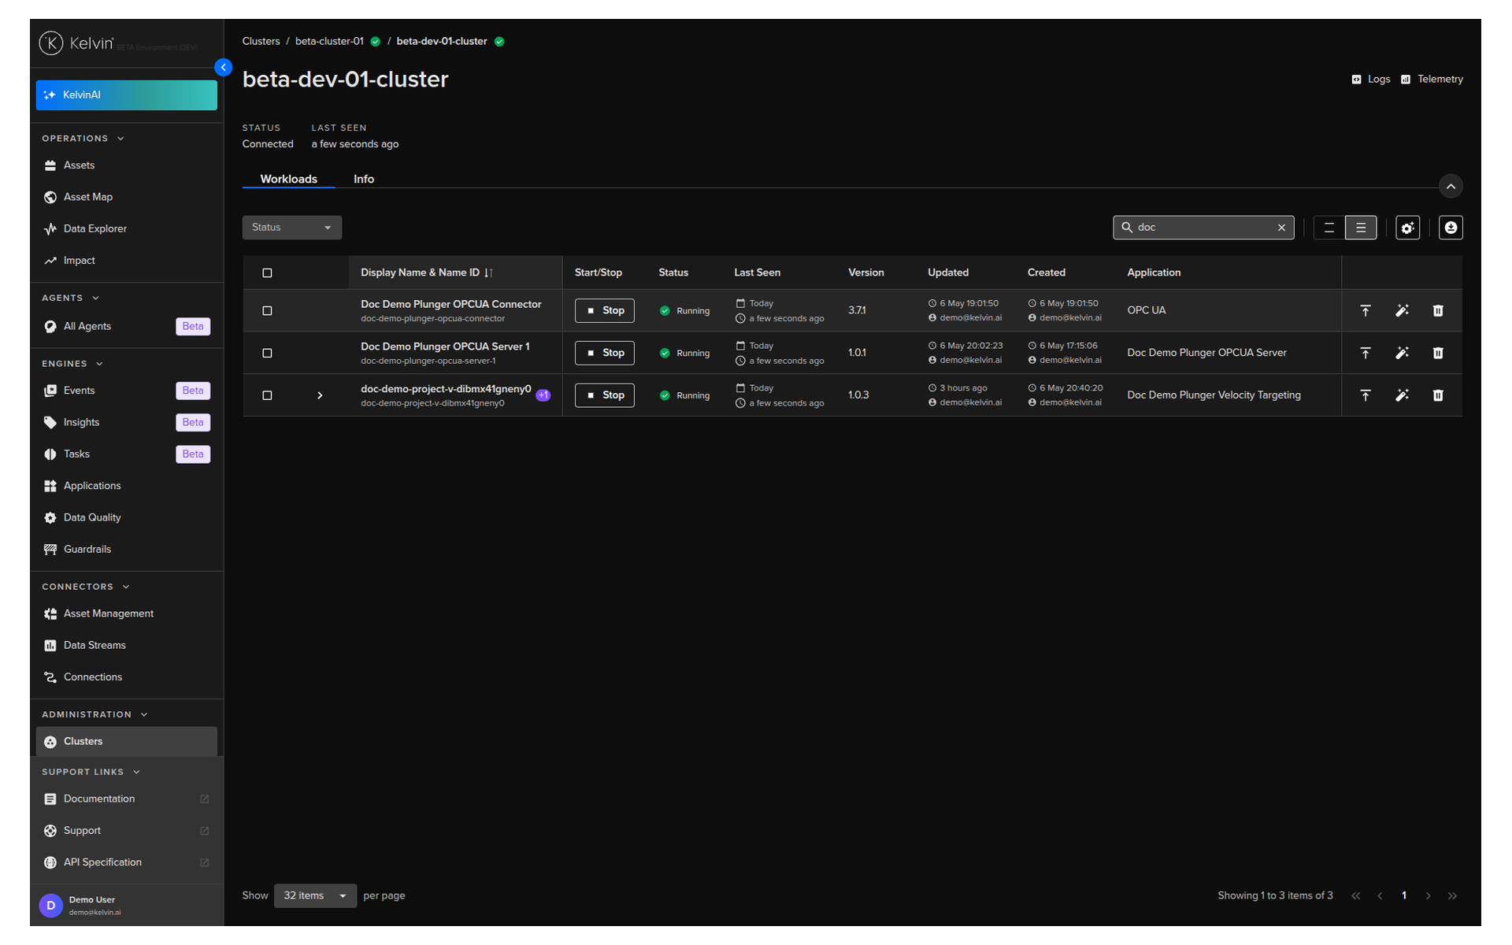Screen dimensions: 1512x945
Task: Open Telemetry view
Action: (x=1432, y=80)
